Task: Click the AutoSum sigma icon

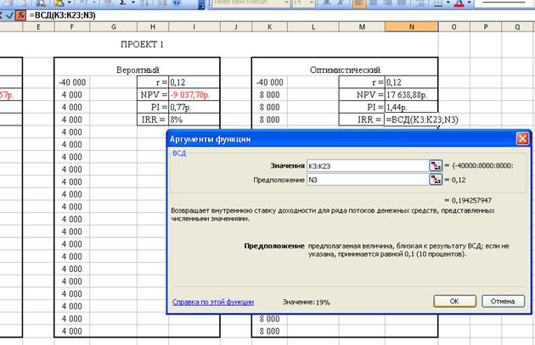Action: click(x=122, y=3)
